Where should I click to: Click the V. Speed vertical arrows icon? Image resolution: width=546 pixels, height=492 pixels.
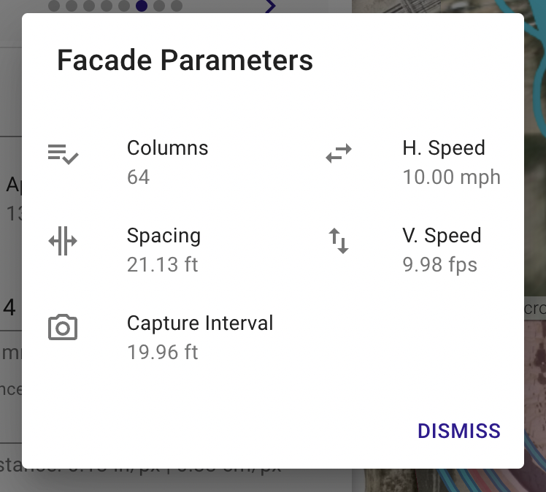[339, 241]
